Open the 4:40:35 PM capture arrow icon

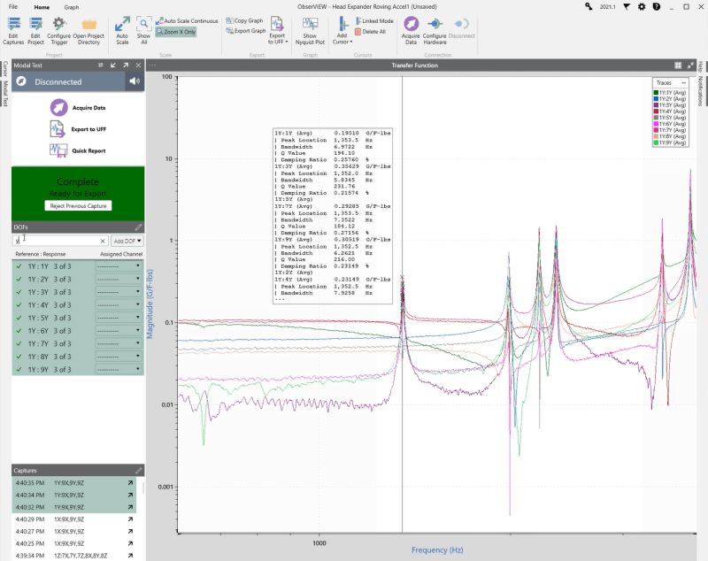click(x=130, y=483)
